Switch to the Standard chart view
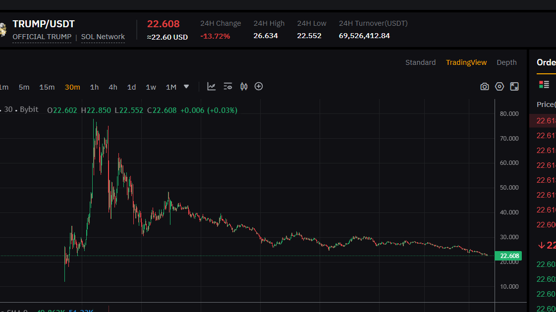Viewport: 556px width, 312px height. pyautogui.click(x=420, y=62)
